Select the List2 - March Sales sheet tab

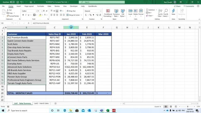coord(41,103)
